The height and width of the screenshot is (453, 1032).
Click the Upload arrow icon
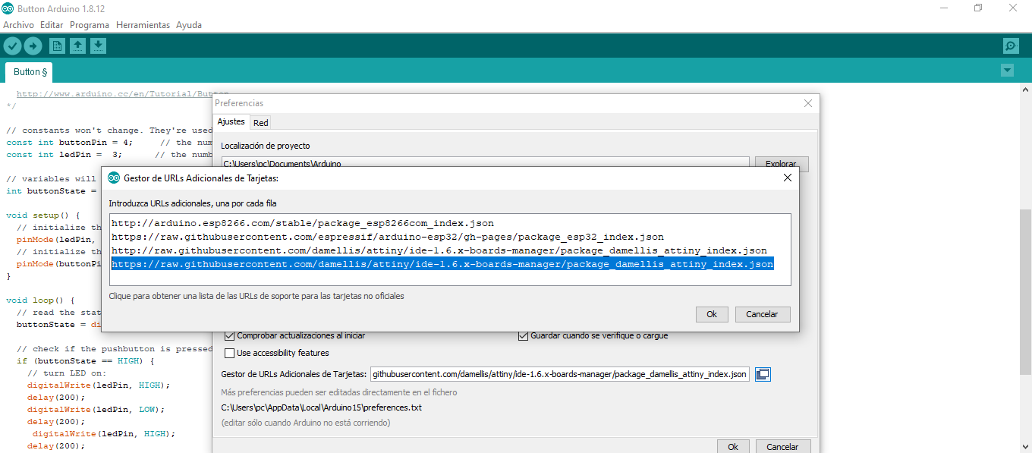33,46
